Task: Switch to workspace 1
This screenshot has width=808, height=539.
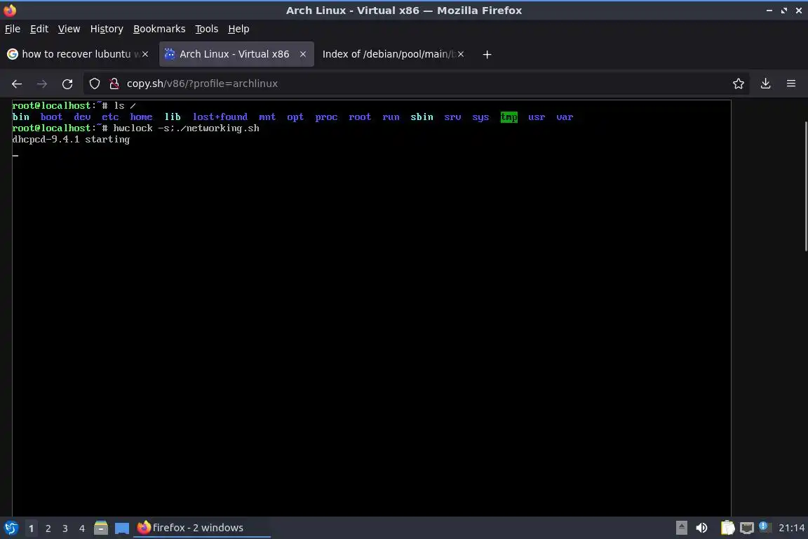Action: click(x=31, y=528)
